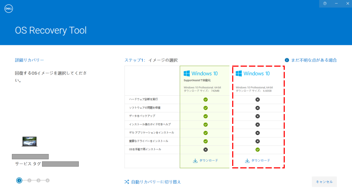This screenshot has width=352, height=194.
Task: Click green check for 重要なドライバーをインストール
Action: 205,141
